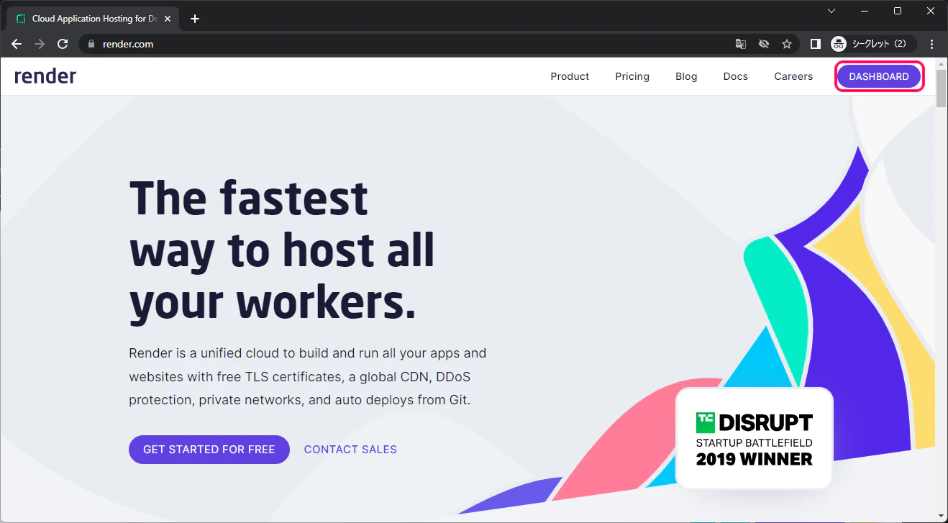
Task: Maximize the browser window
Action: (898, 11)
